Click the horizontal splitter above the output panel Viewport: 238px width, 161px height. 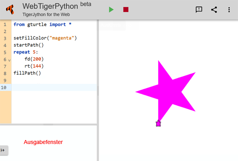pos(48,125)
